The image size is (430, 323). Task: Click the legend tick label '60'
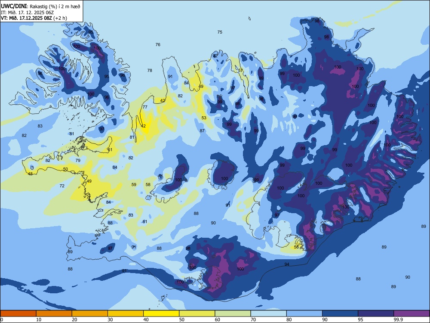(x=218, y=320)
